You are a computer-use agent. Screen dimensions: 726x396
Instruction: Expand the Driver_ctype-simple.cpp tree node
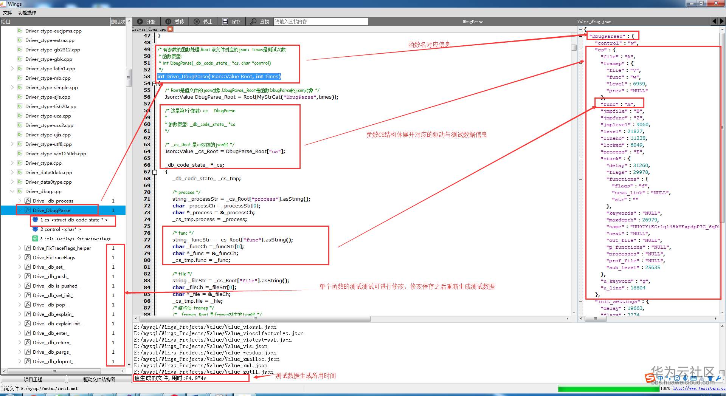12,87
